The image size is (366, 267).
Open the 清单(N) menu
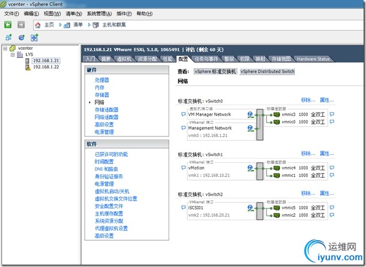click(74, 14)
